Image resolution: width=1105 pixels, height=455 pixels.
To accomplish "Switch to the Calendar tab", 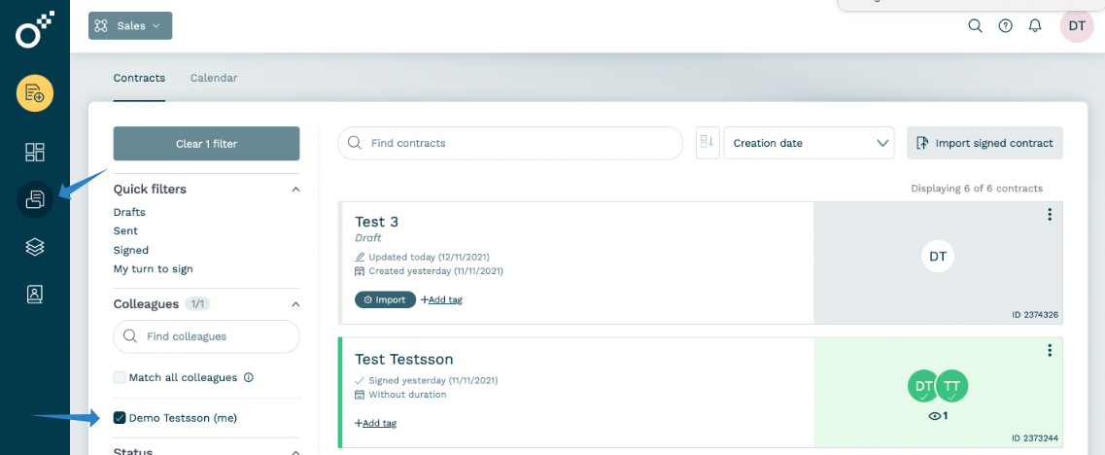I will [x=214, y=78].
